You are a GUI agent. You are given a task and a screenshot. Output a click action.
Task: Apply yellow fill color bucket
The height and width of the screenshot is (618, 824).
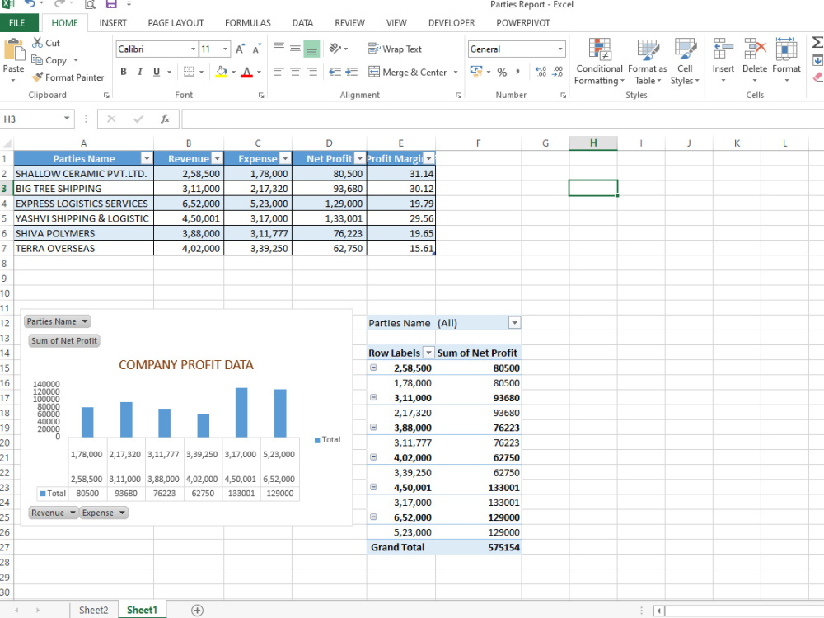pyautogui.click(x=221, y=72)
